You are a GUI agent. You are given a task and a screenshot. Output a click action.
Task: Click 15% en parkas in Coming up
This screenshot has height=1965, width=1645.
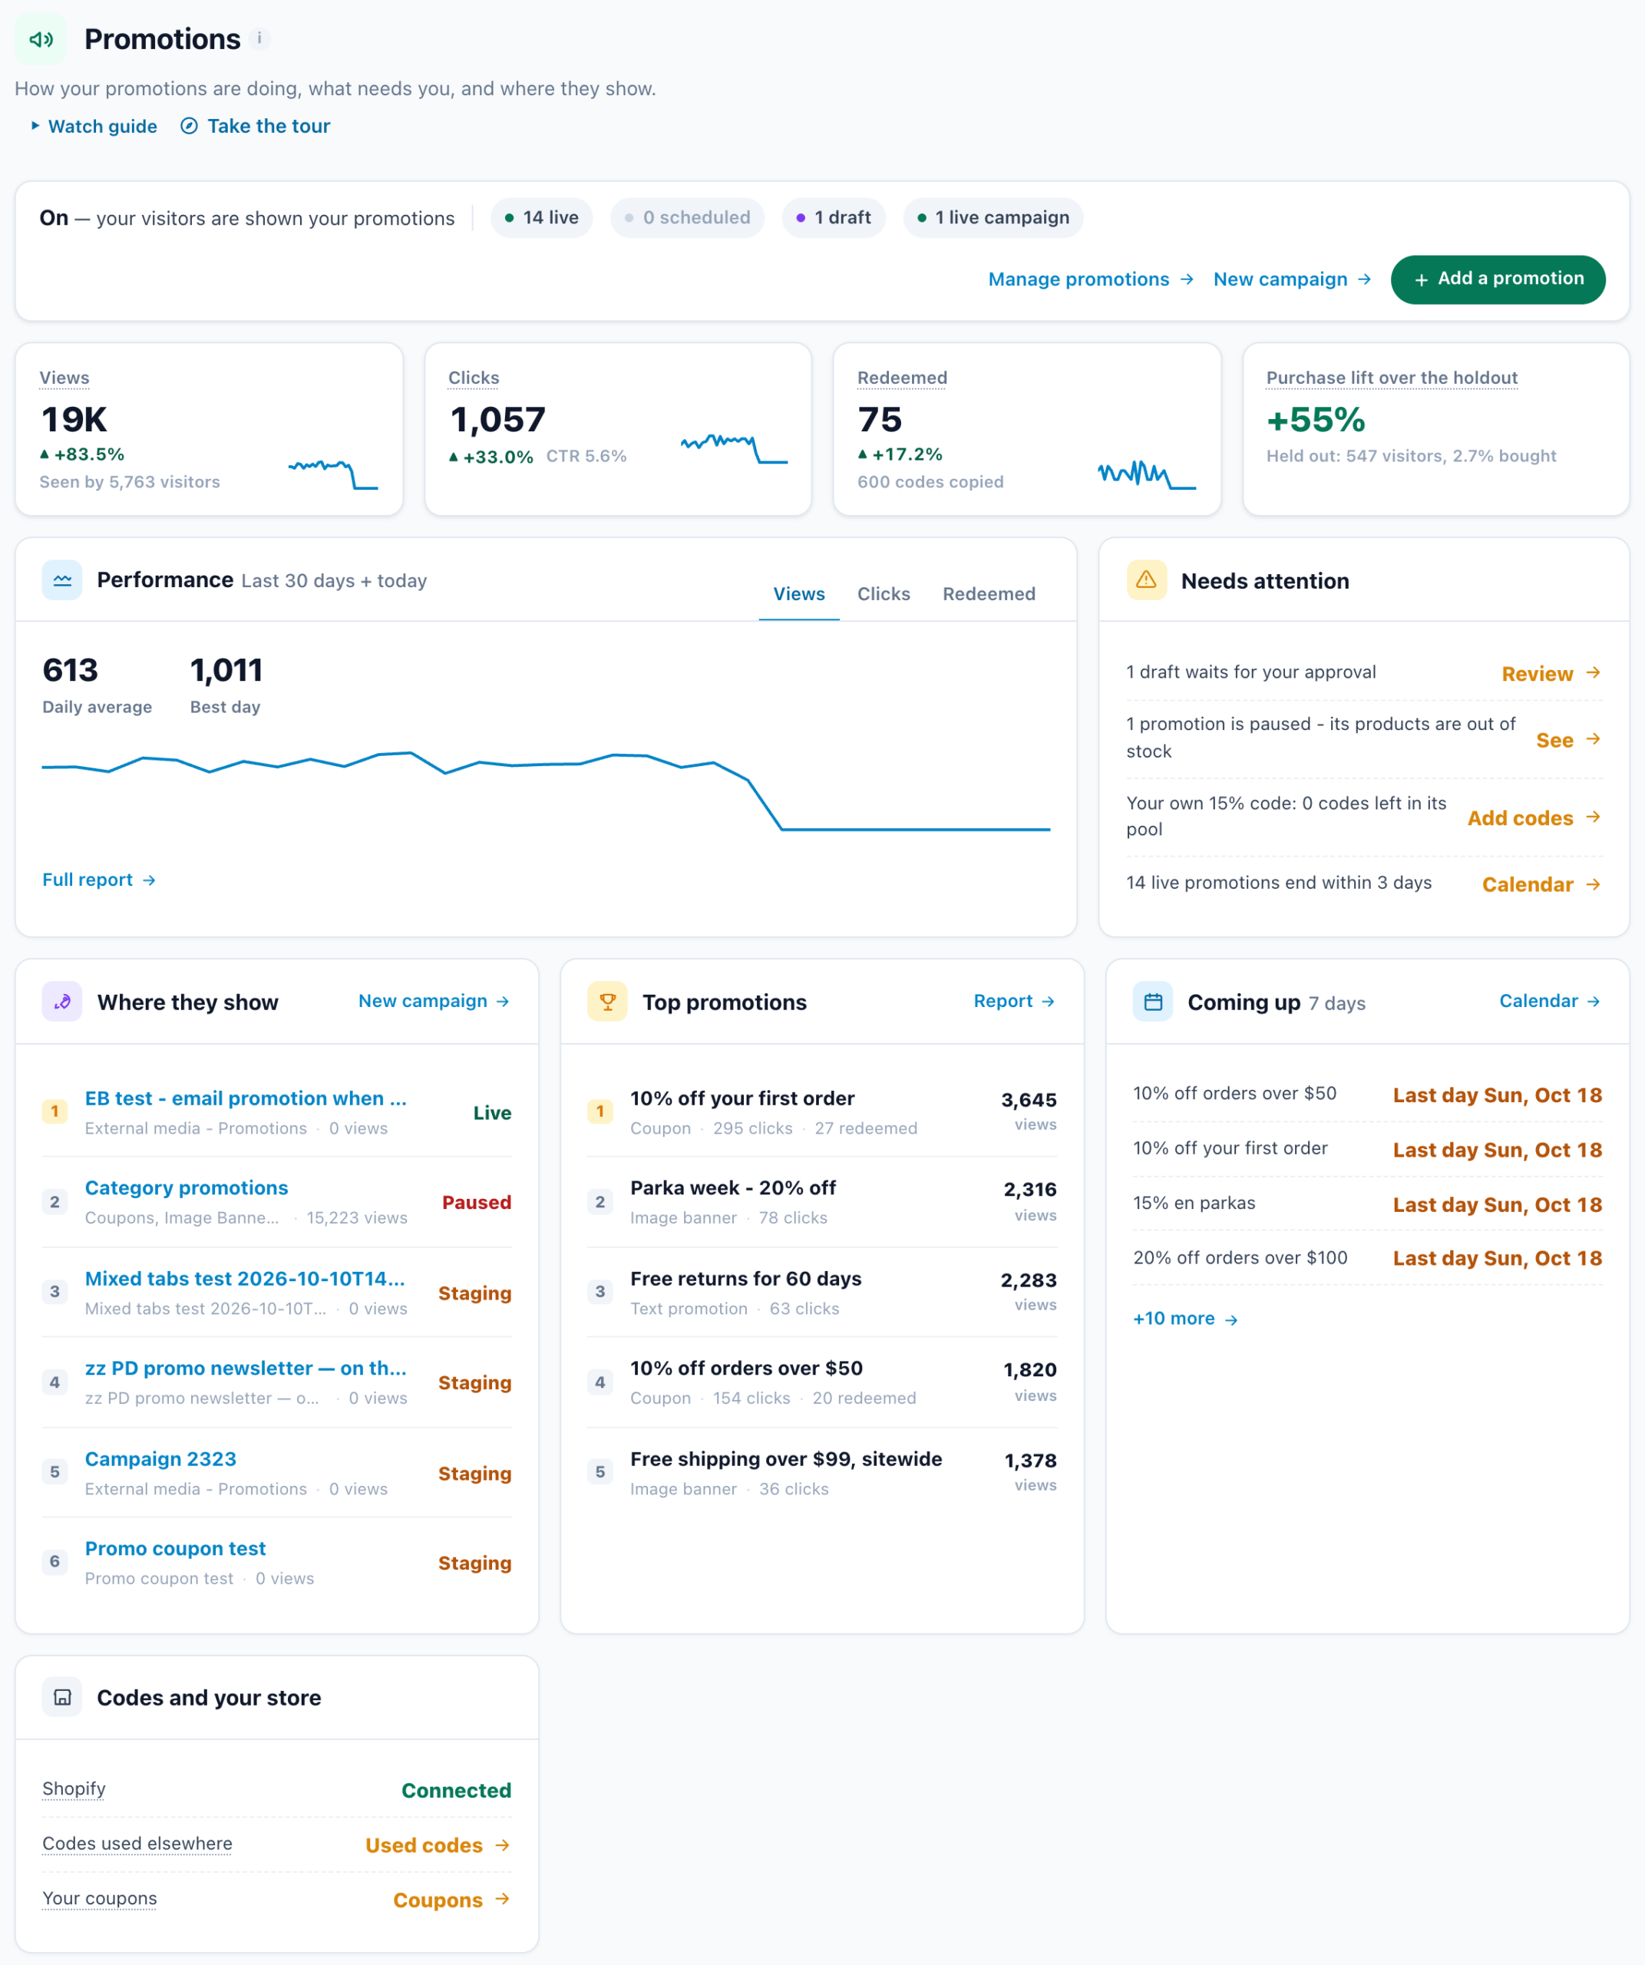pyautogui.click(x=1194, y=1204)
